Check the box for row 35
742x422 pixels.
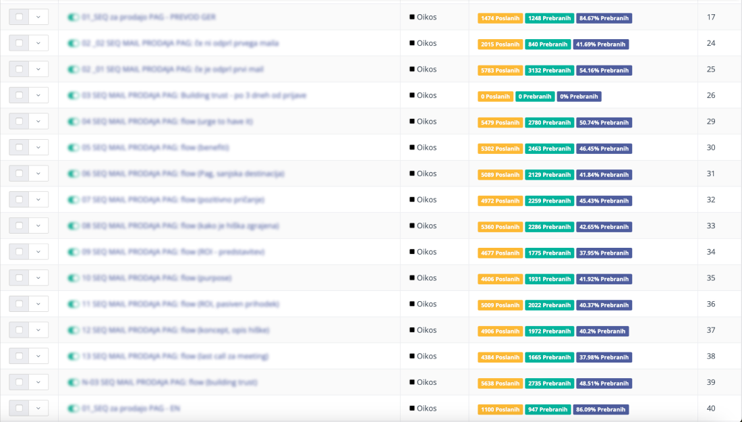19,278
